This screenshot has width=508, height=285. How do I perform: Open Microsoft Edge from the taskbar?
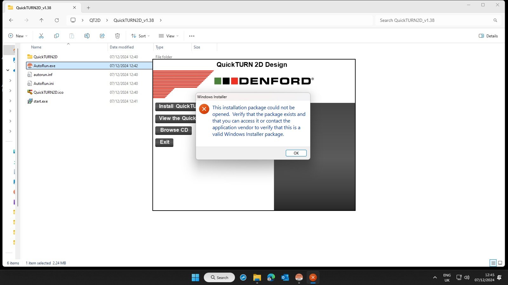(271, 277)
